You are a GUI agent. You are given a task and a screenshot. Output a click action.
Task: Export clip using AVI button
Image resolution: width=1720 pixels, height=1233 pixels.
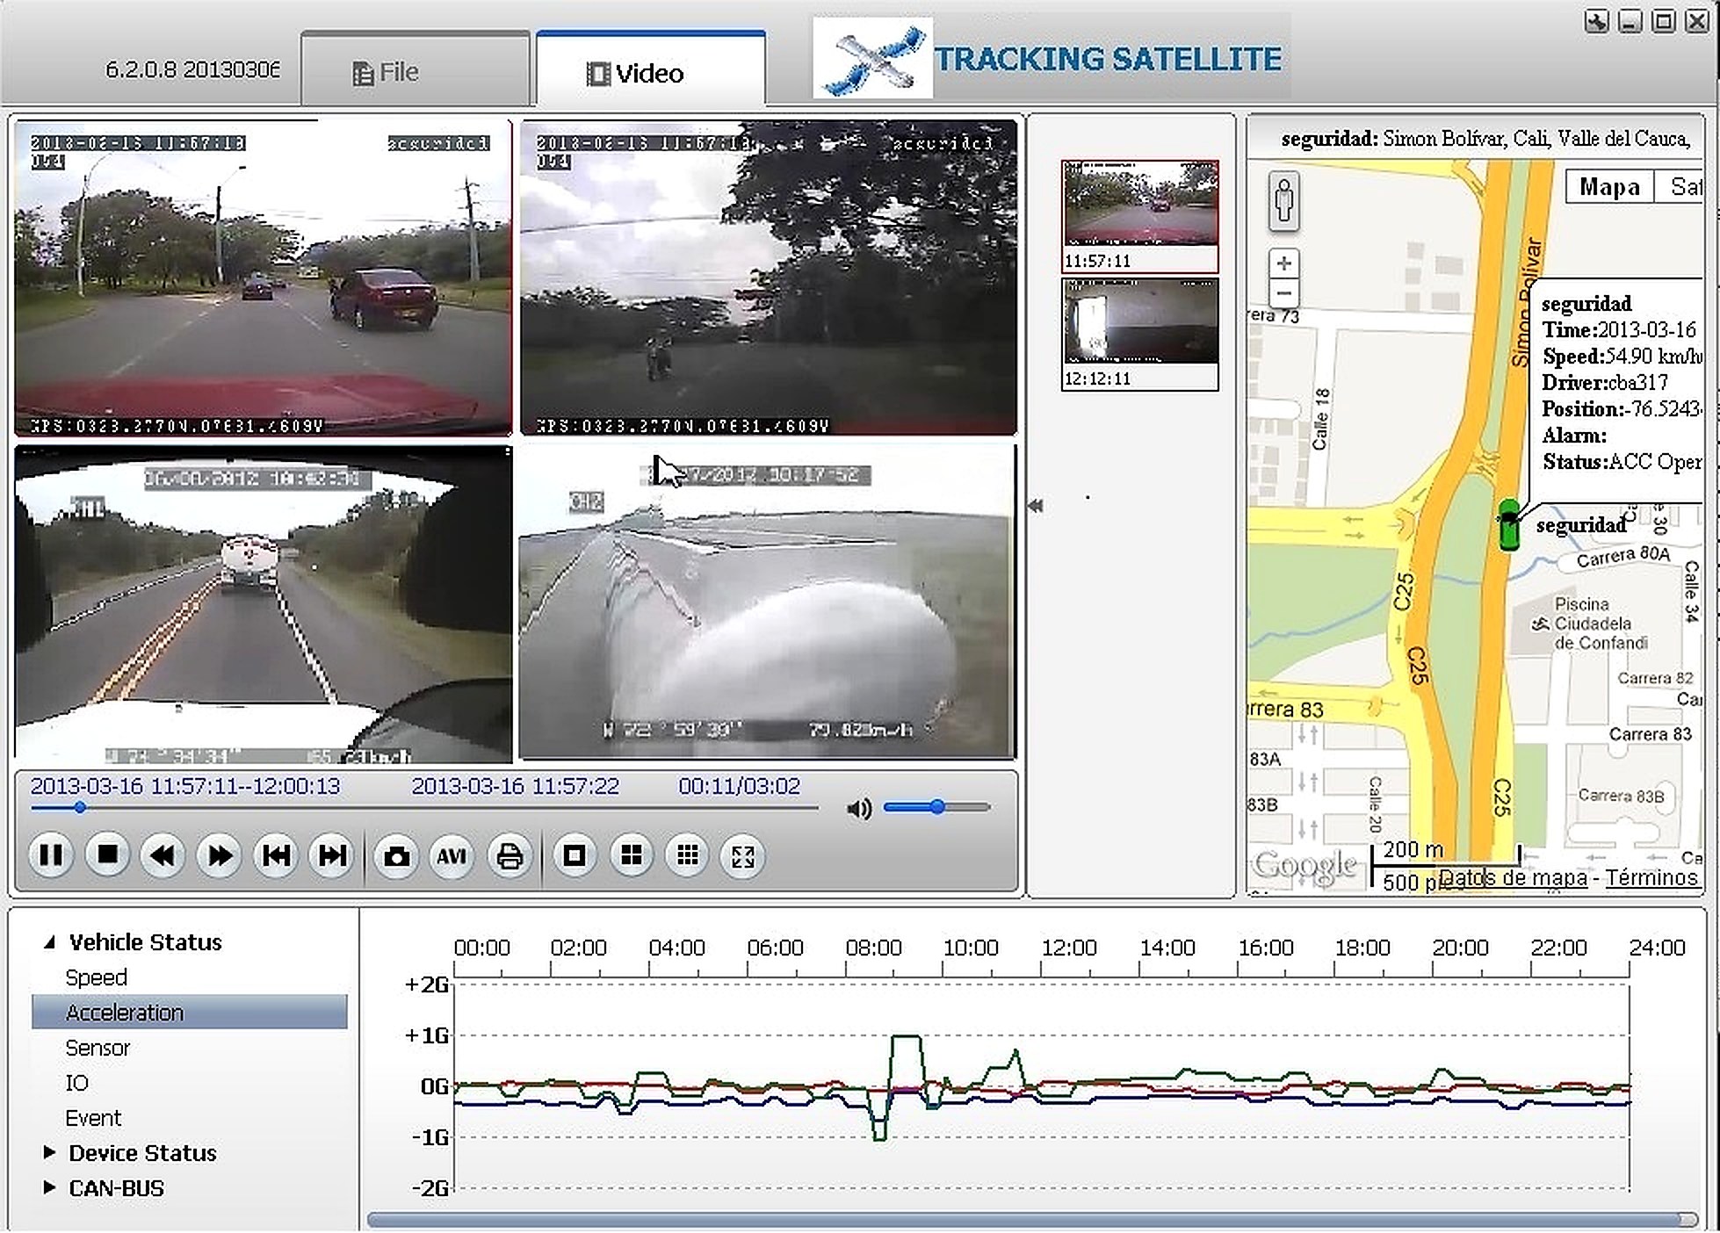tap(452, 856)
